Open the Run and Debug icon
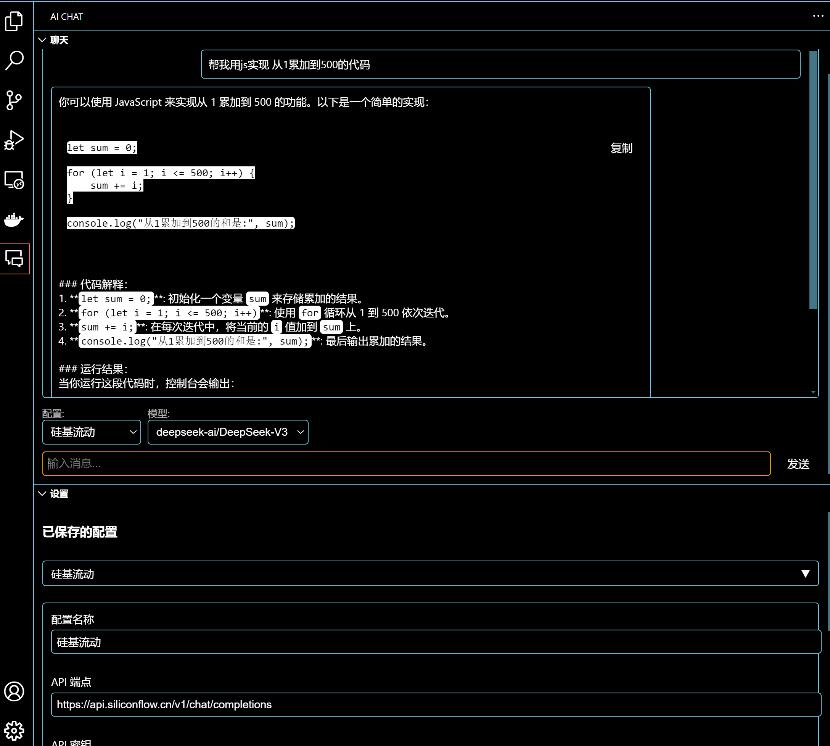Image resolution: width=830 pixels, height=746 pixels. click(14, 140)
